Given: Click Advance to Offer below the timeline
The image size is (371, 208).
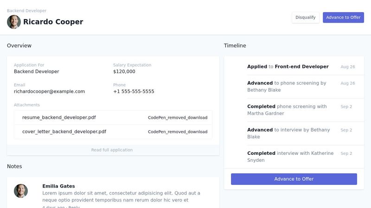Looking at the screenshot, I should tap(294, 179).
